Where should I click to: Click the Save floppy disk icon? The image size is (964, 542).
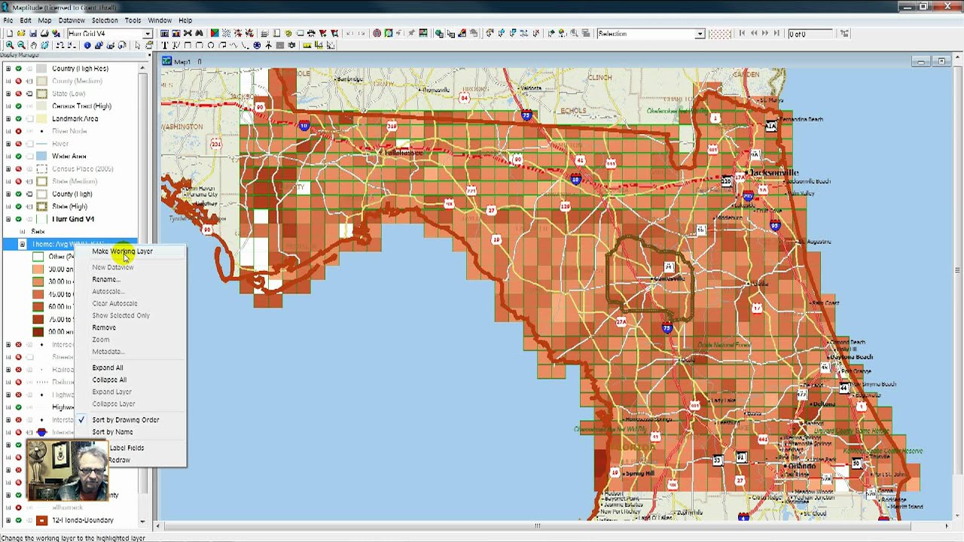[32, 34]
